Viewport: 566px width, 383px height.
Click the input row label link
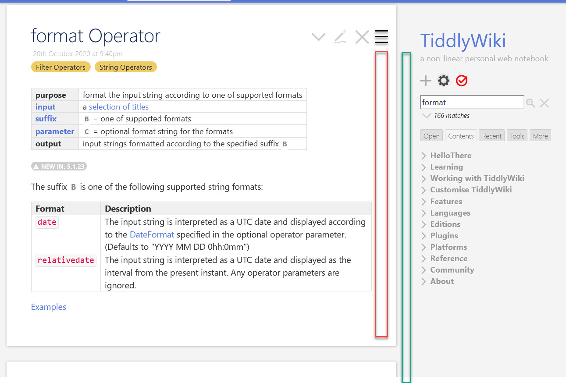point(46,107)
